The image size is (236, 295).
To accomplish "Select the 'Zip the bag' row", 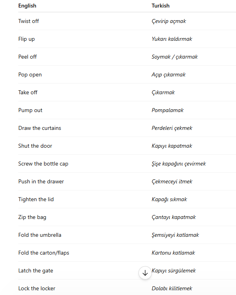I will [32, 217].
